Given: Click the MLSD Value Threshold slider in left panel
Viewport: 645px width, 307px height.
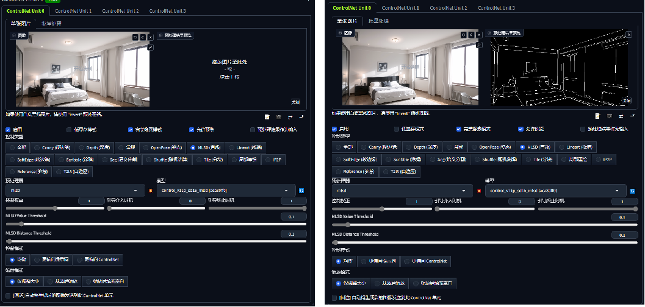Looking at the screenshot, I should 156,224.
